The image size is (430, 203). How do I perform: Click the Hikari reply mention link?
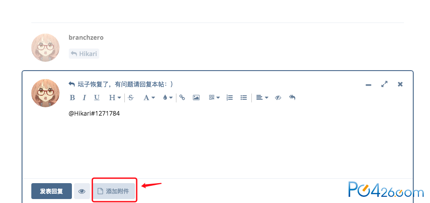[84, 54]
